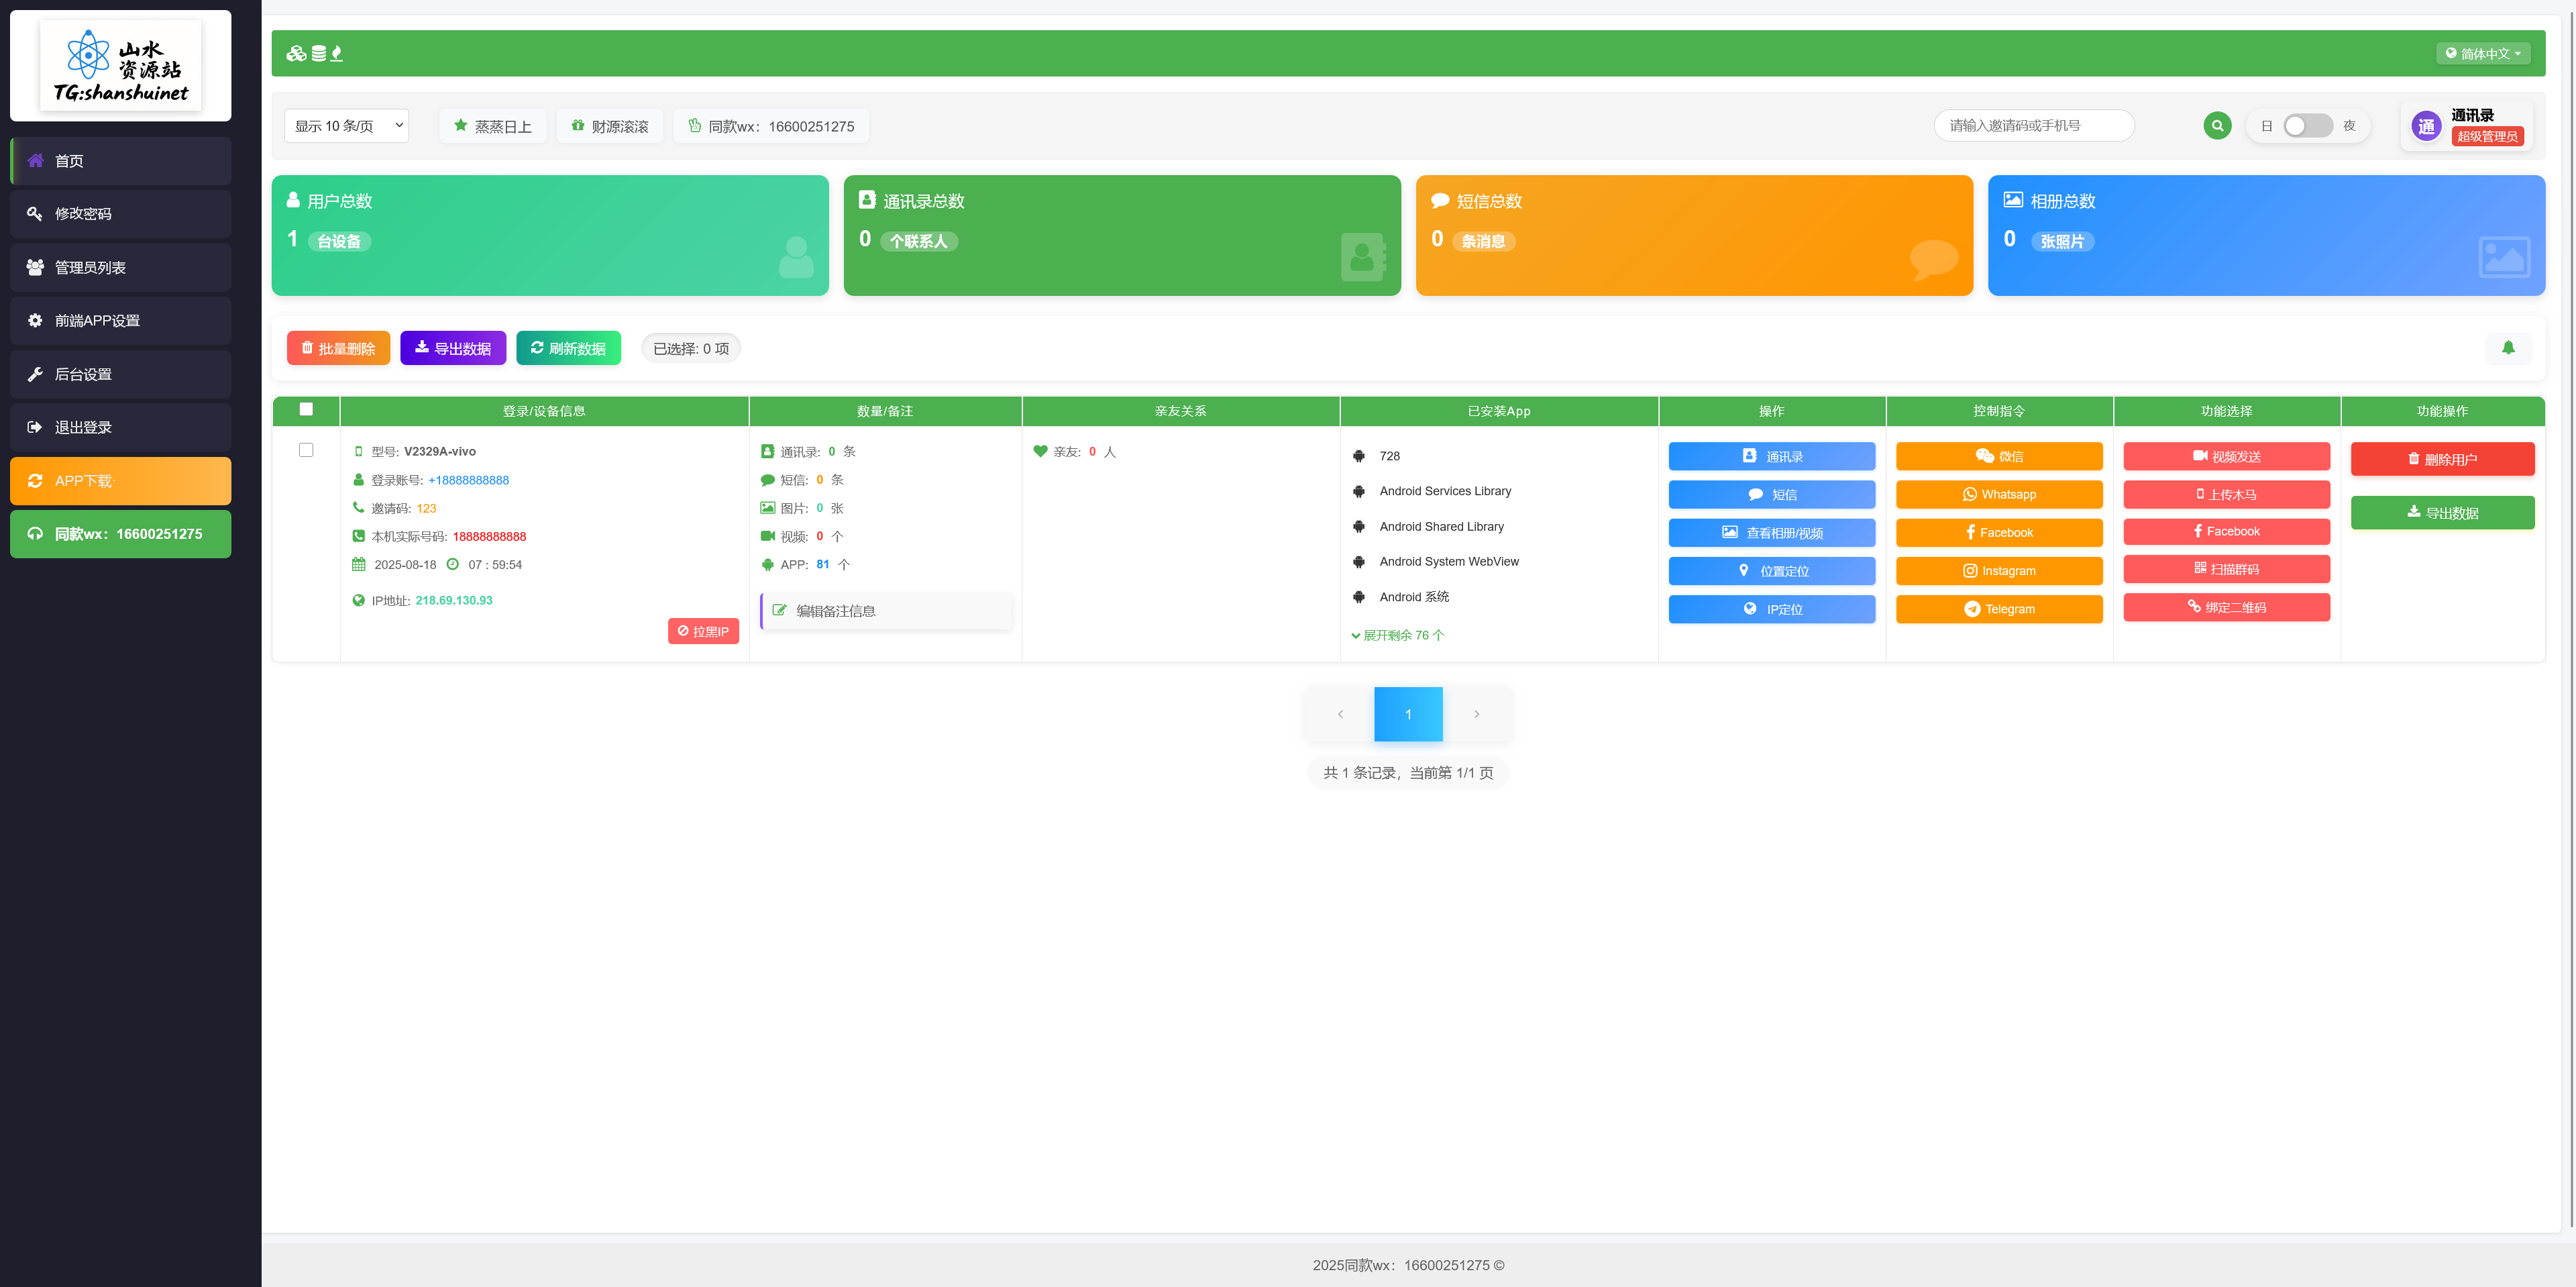
Task: Click the IP定位 globe button
Action: pos(1771,609)
